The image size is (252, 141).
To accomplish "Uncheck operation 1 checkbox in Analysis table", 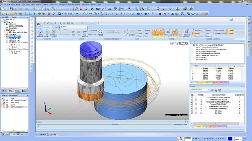I will click(192, 98).
